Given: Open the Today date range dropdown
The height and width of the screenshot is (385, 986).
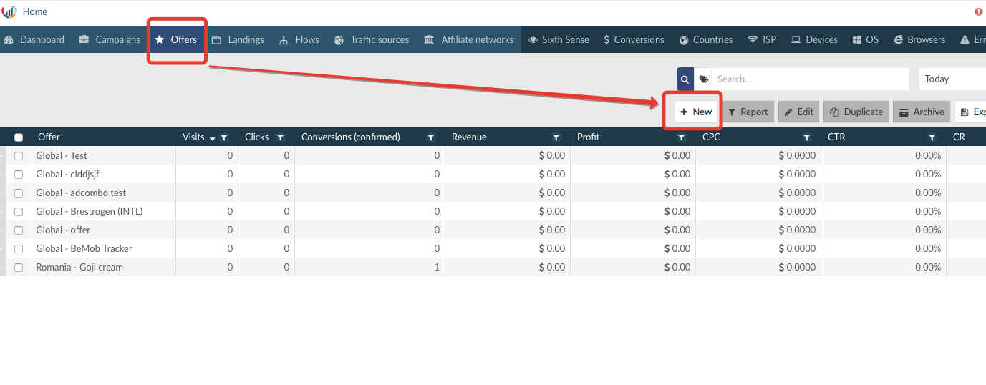Looking at the screenshot, I should point(952,79).
